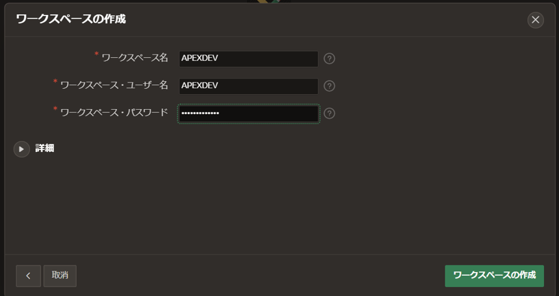The height and width of the screenshot is (296, 559).
Task: Go back with the left chevron button
Action: [x=28, y=276]
